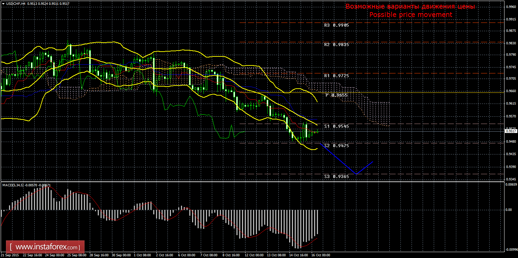This screenshot has width=518, height=258.
Task: Click the 0.9960 value on price scale
Action: coord(510,6)
